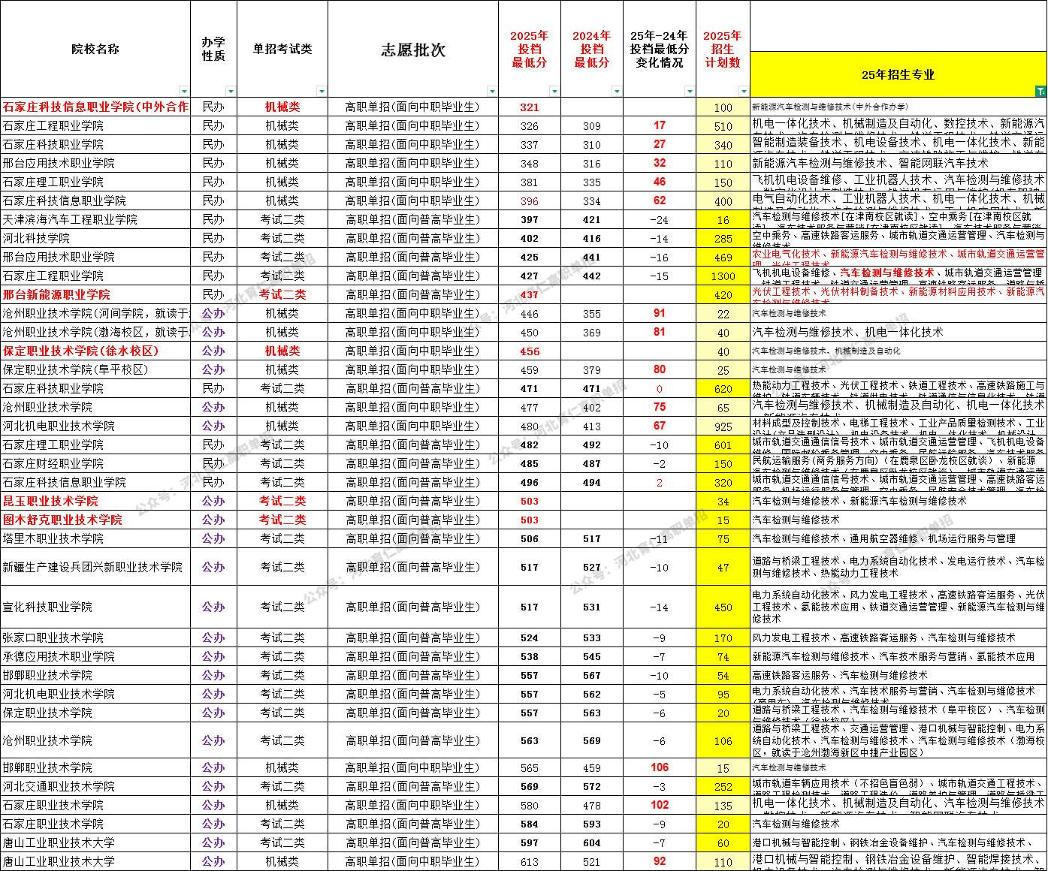Select the 志愿批次 header cell

tap(413, 49)
